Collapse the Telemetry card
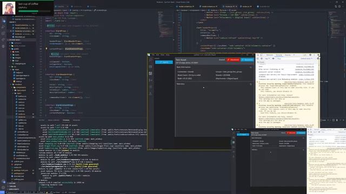 (x=251, y=84)
